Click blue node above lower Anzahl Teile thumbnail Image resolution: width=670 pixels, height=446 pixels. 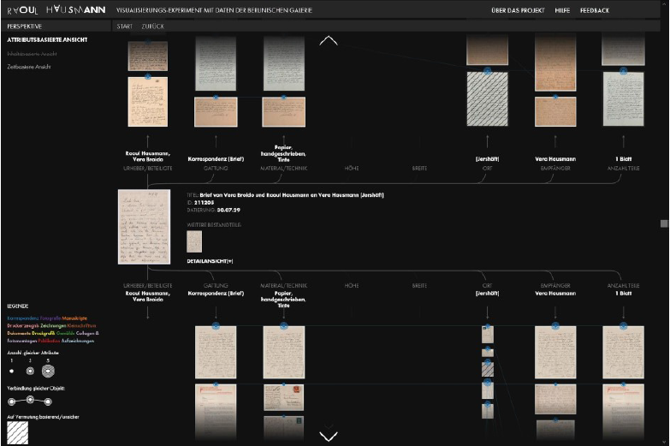(623, 326)
